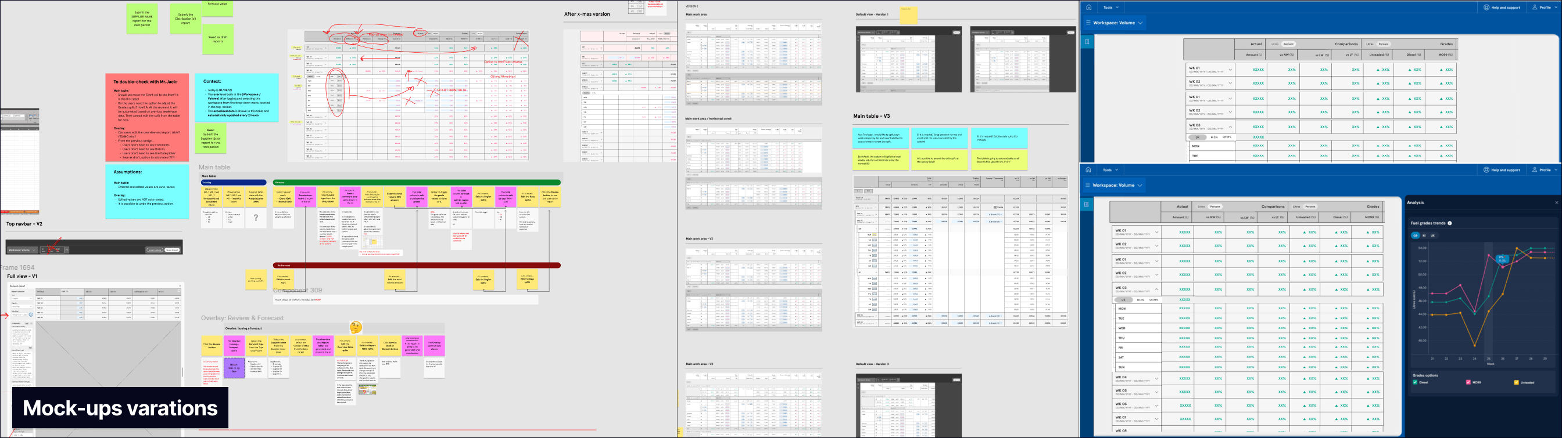Switch the Fuel grades trends chart to UK
Viewport: 1562px width, 438px height.
(x=1432, y=236)
